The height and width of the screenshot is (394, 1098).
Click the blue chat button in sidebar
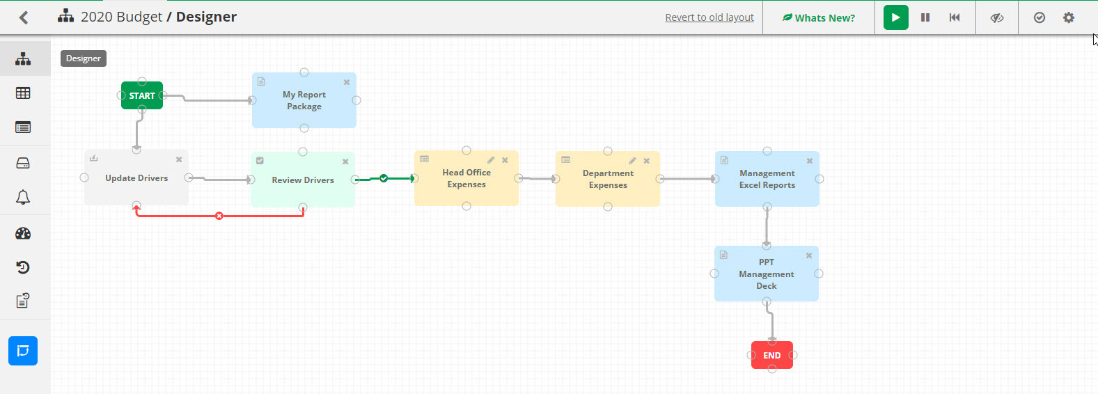coord(23,351)
